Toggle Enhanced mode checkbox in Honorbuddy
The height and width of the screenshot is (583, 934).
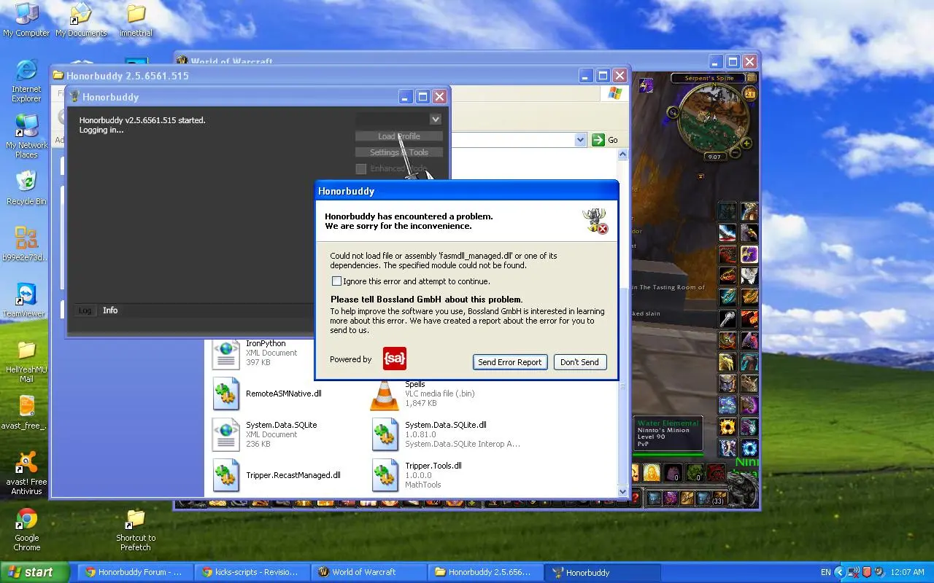point(360,169)
